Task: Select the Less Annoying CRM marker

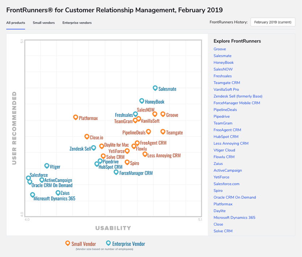Action: tap(145, 154)
